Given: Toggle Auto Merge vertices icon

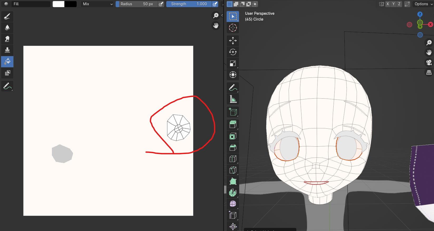Looking at the screenshot, I should click(407, 4).
